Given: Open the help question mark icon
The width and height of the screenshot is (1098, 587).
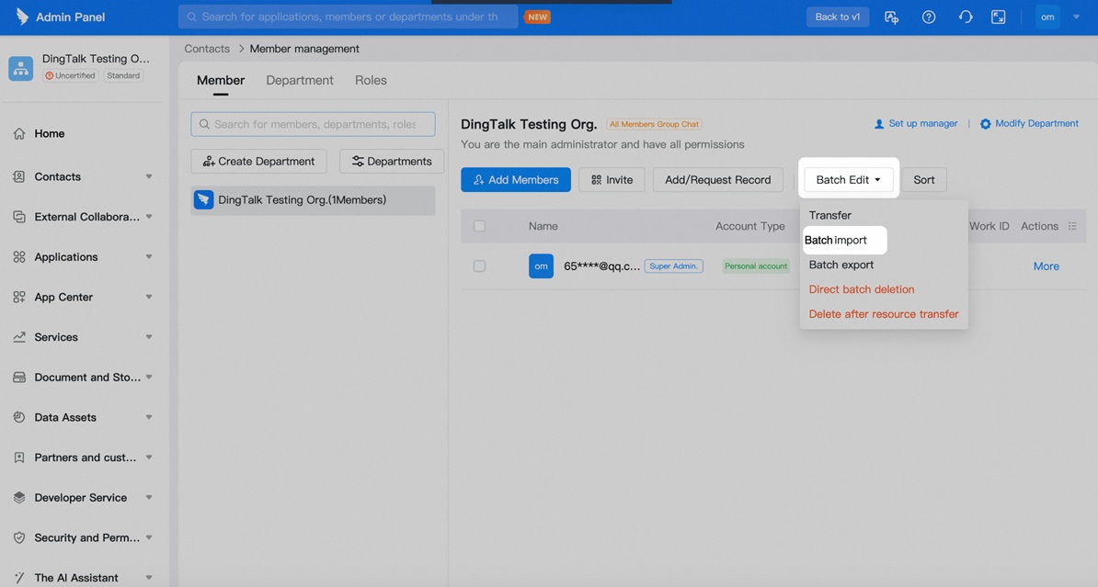Looking at the screenshot, I should pos(929,17).
